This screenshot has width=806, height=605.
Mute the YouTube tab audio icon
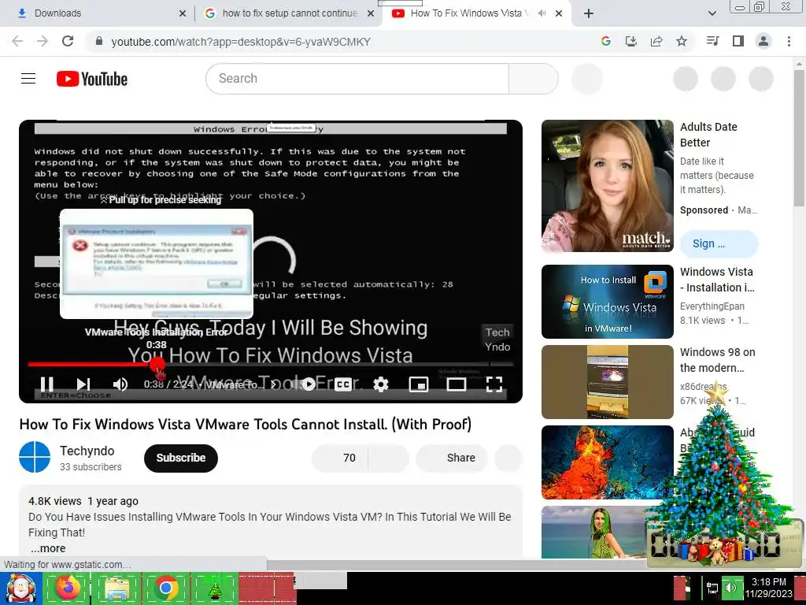pos(542,13)
